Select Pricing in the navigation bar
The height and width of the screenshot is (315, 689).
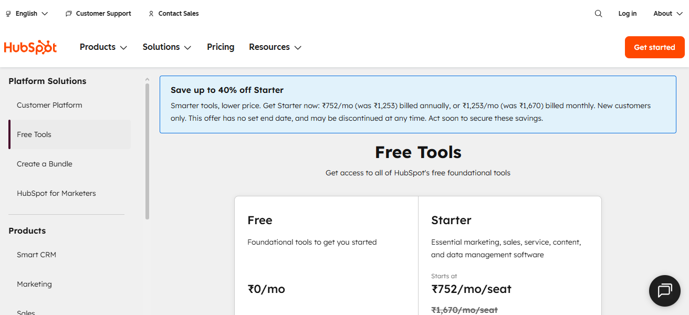pos(220,47)
